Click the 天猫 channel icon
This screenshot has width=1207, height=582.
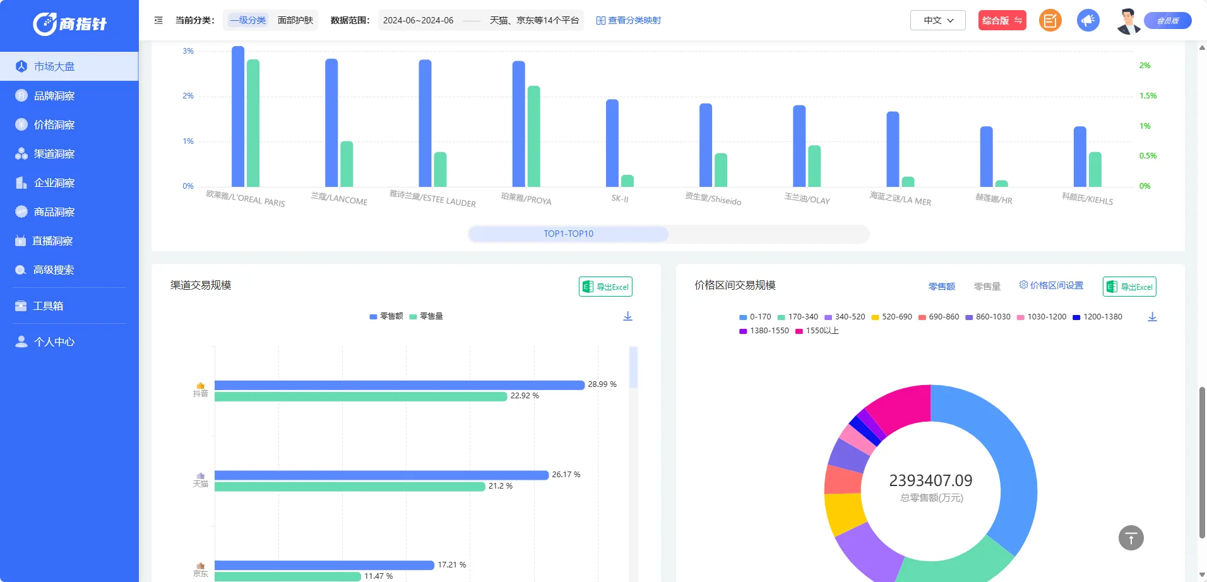point(200,476)
